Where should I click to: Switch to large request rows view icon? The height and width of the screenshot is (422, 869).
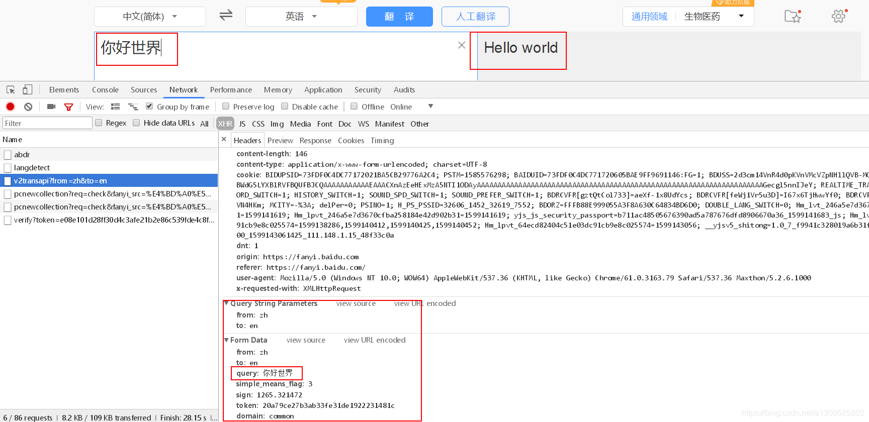tap(115, 107)
